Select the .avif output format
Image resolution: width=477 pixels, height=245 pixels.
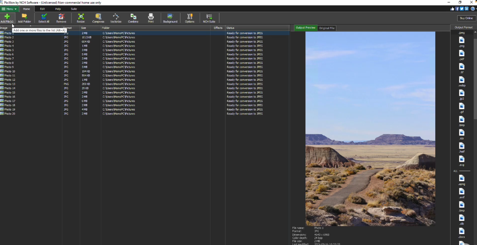462,193
